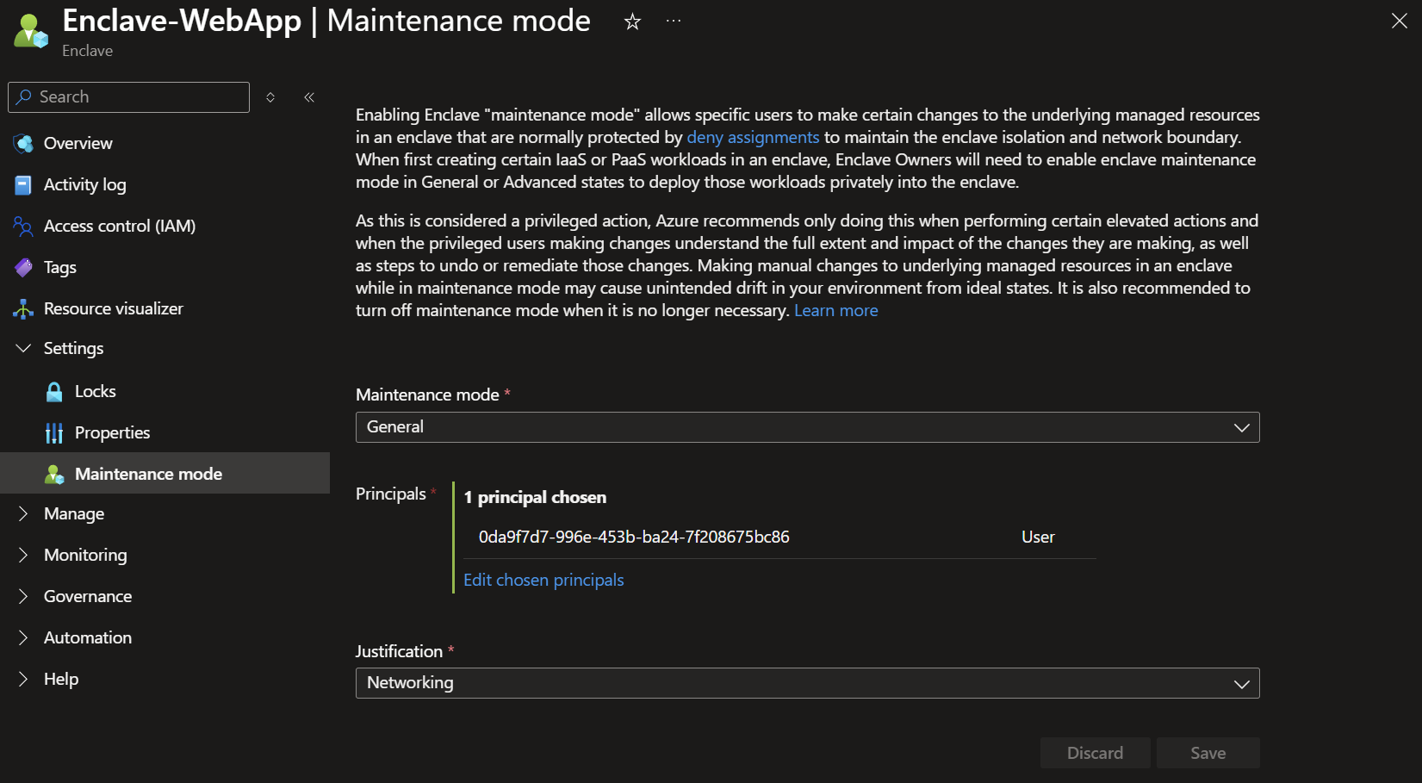Viewport: 1422px width, 783px height.
Task: Click chevron of Maintenance mode dropdown
Action: point(1241,427)
